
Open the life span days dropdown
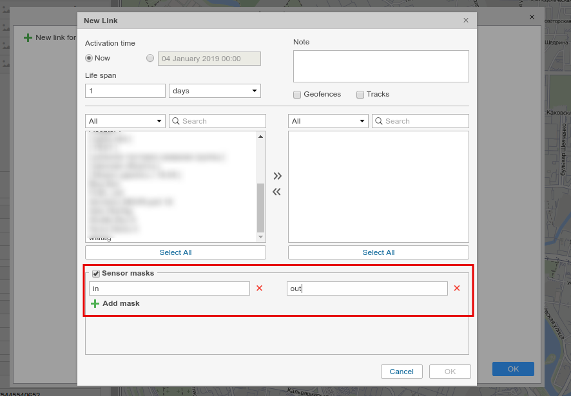pos(215,91)
